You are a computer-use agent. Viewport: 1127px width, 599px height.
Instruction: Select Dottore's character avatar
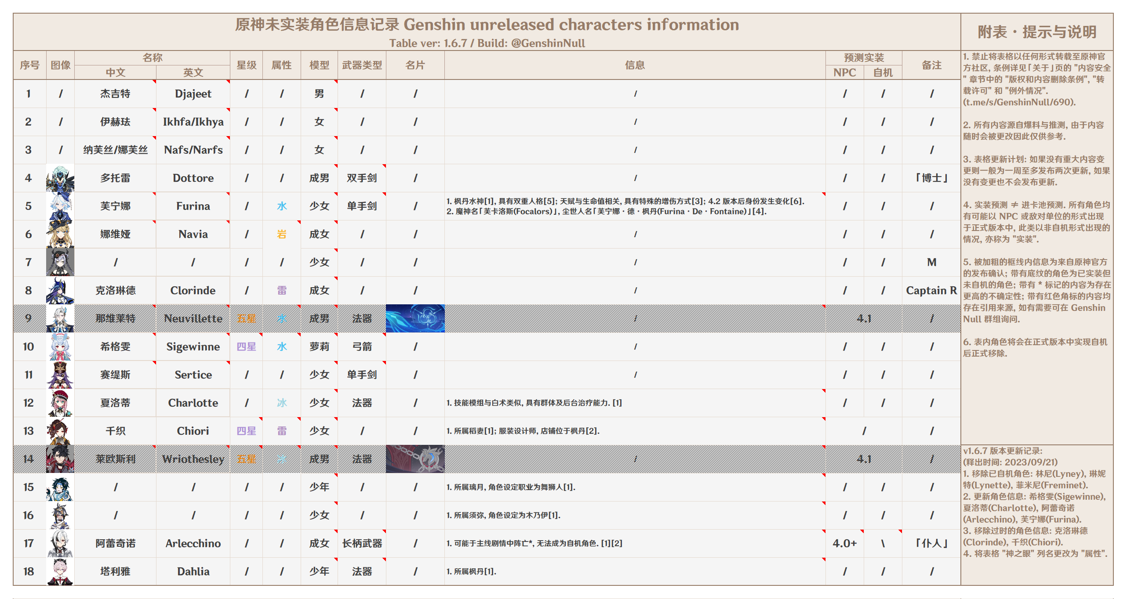61,178
